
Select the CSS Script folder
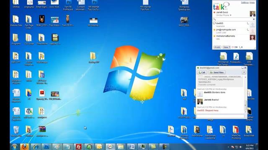coord(29,39)
